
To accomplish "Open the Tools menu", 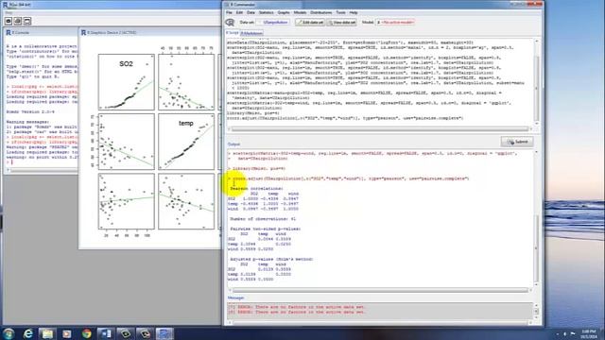I will (x=340, y=12).
